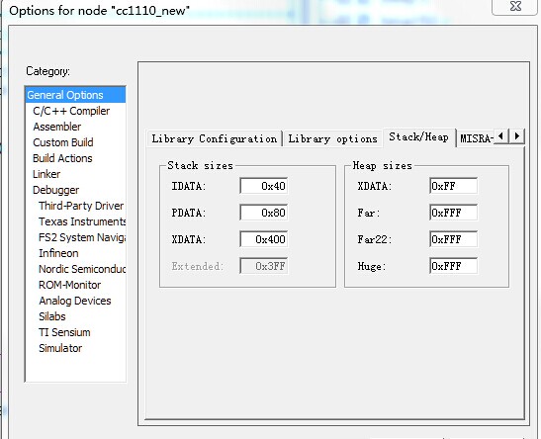Screen dimensions: 541x439
Task: Choose the Assembler category
Action: [x=57, y=127]
